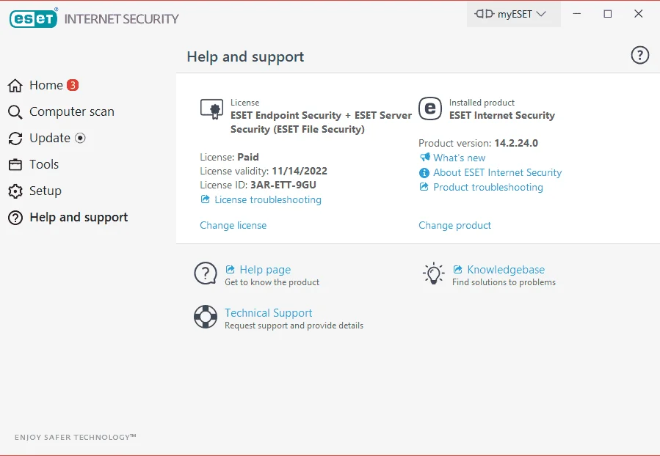The image size is (660, 456).
Task: Click the external link icon beside Help page
Action: click(231, 269)
